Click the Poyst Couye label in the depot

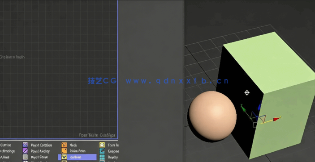[39, 157]
